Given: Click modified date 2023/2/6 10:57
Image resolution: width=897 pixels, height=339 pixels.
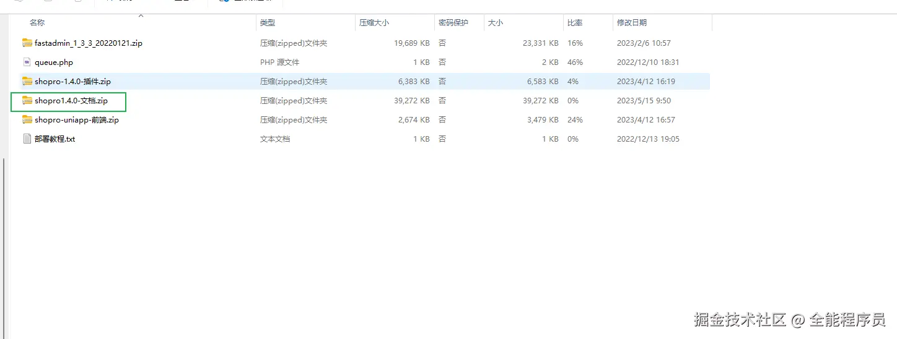Looking at the screenshot, I should [x=644, y=43].
